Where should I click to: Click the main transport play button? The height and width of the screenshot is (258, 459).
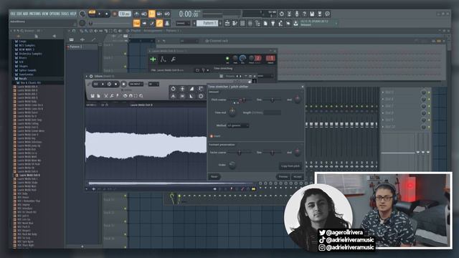coord(100,14)
